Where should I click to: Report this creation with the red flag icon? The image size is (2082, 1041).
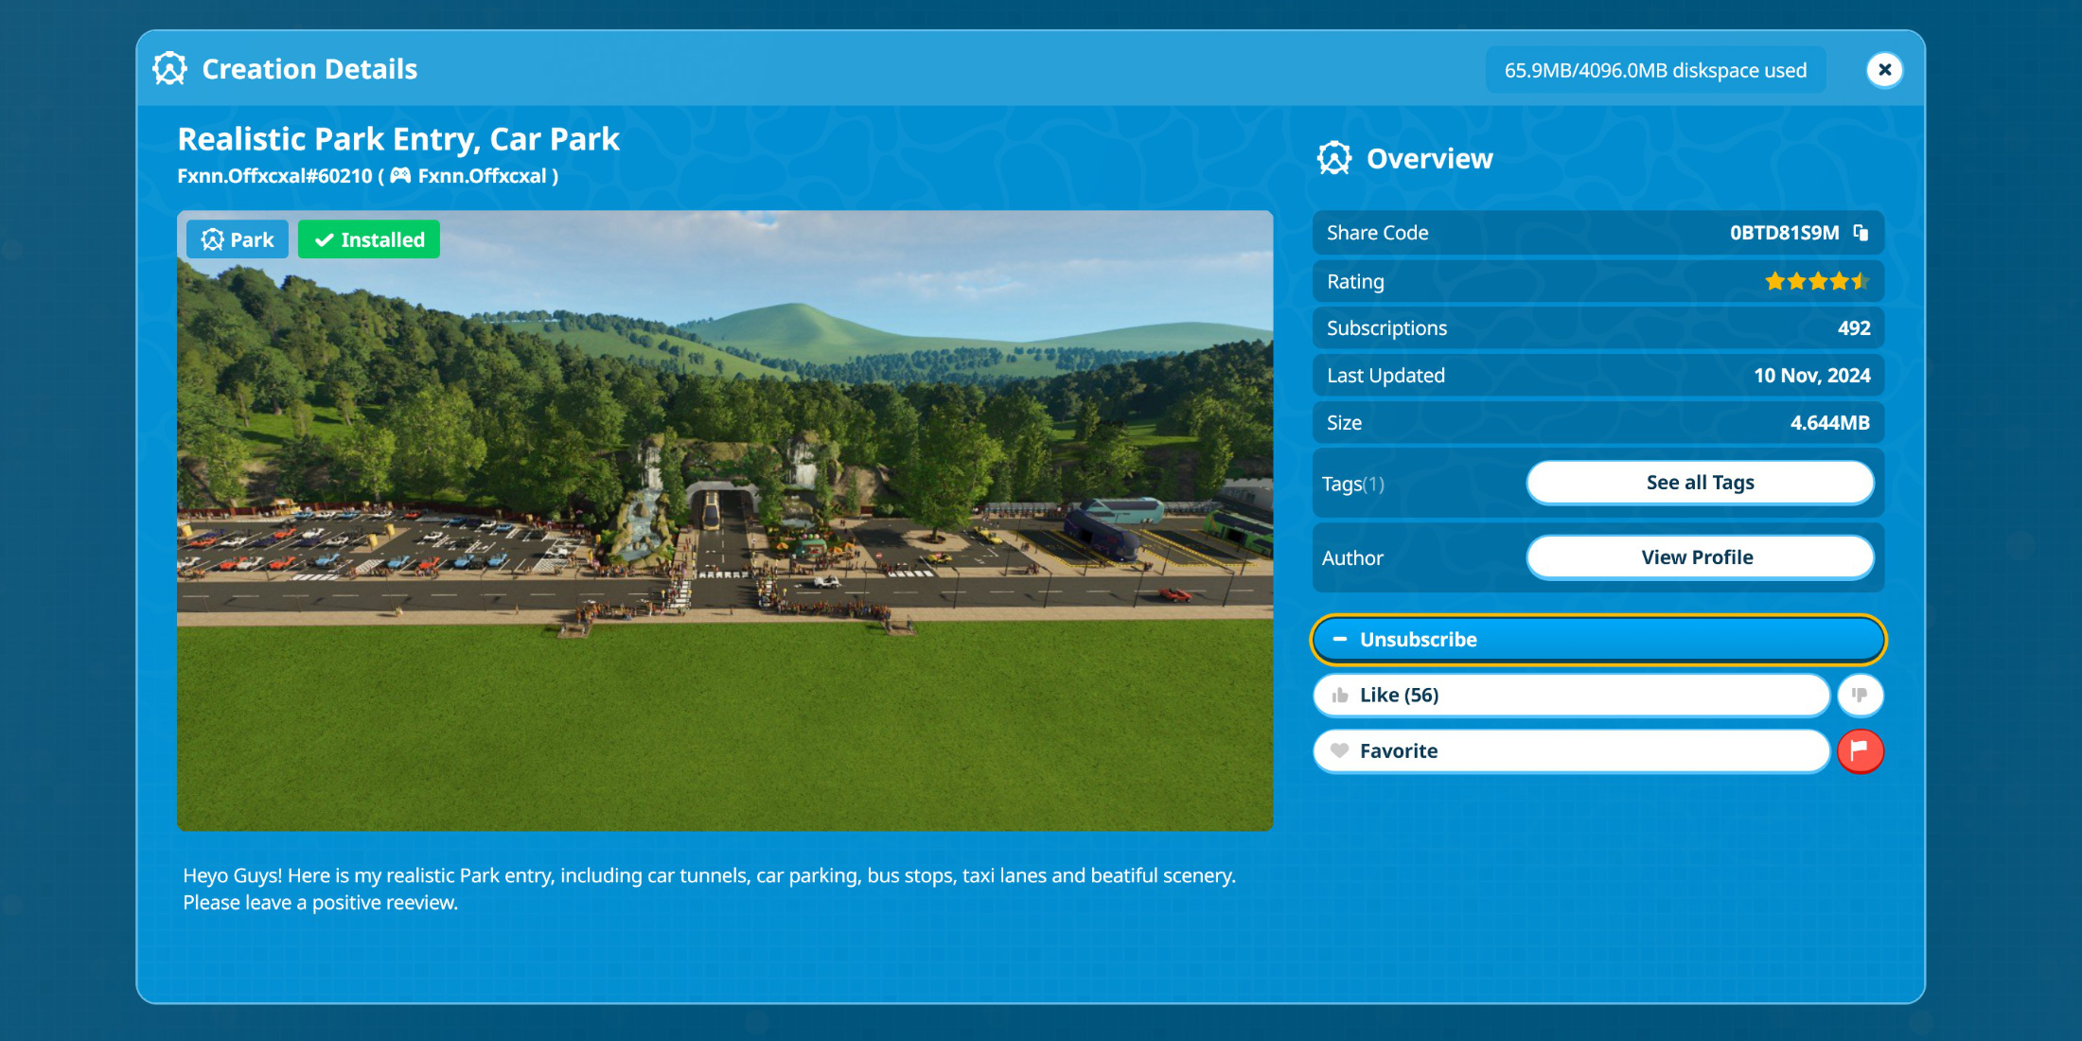[x=1860, y=751]
